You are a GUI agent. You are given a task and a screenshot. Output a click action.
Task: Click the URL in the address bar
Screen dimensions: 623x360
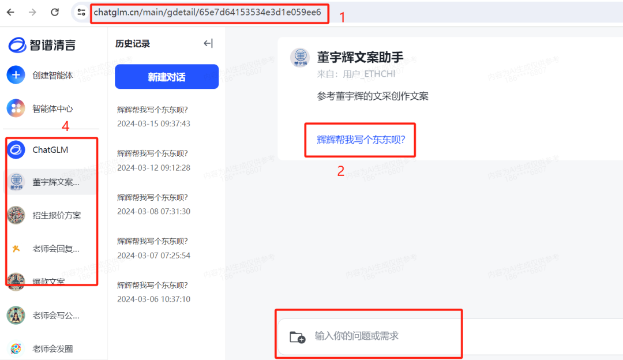208,12
